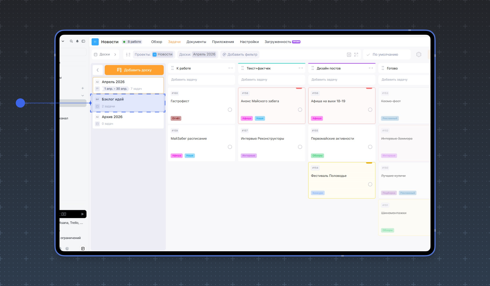The width and height of the screenshot is (490, 286).
Task: Mark Гастрофест task as complete
Action: point(230,110)
